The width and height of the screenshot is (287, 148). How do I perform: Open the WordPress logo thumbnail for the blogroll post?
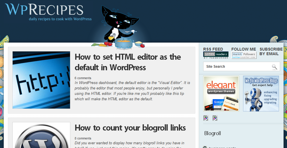point(41,135)
